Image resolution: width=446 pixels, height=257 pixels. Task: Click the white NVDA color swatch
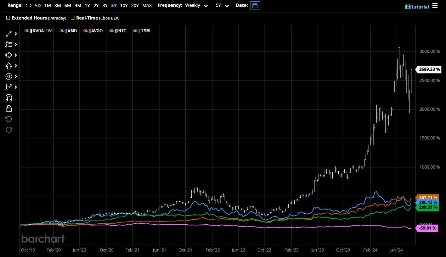31,31
